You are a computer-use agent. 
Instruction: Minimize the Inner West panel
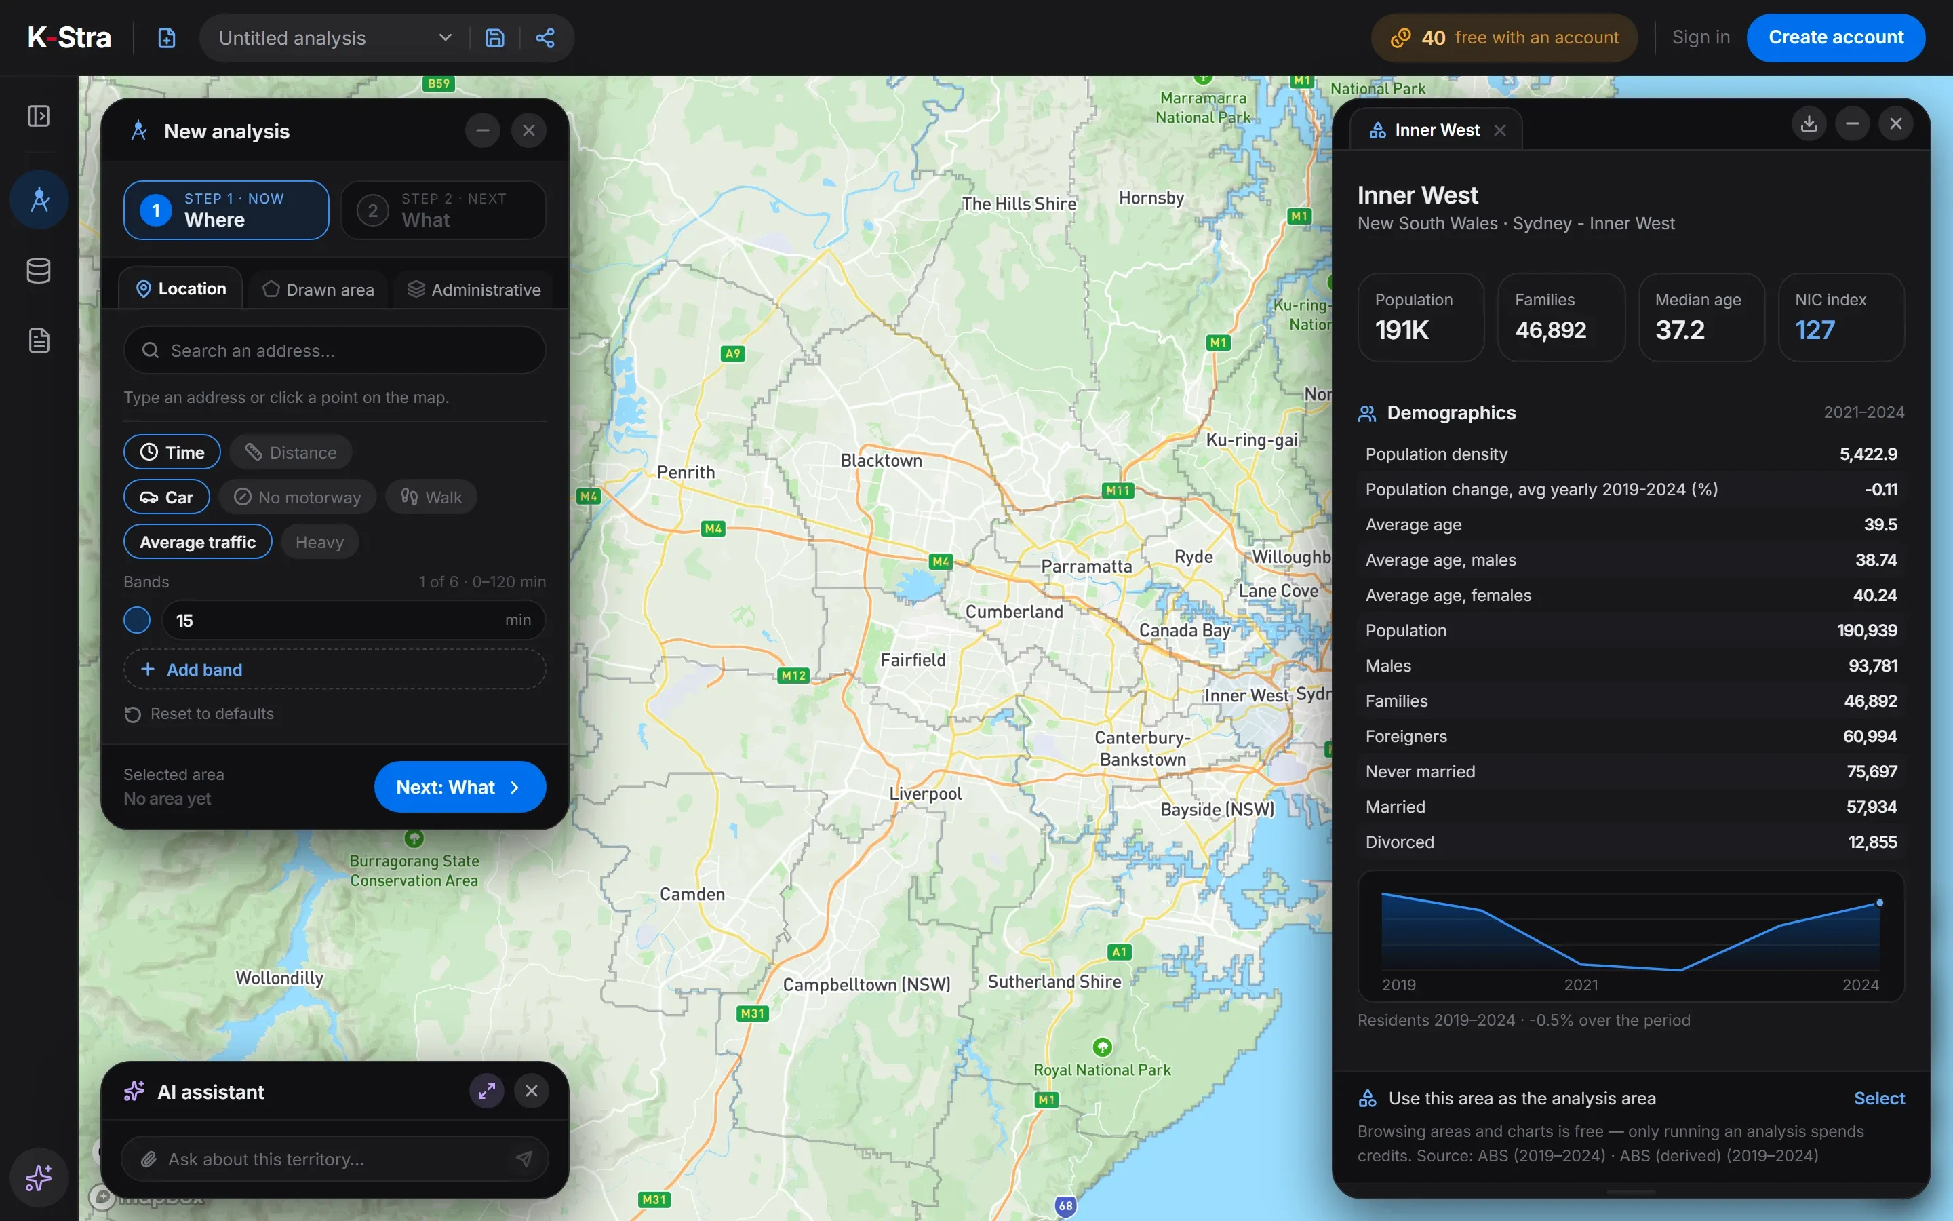click(1853, 123)
